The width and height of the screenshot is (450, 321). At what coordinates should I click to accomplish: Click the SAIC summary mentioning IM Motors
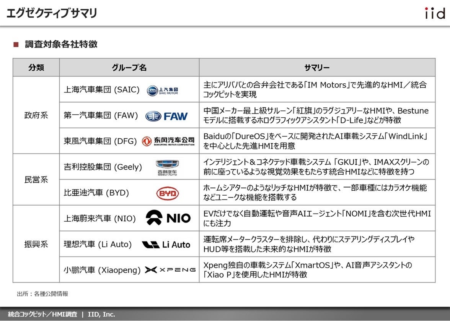pyautogui.click(x=315, y=89)
